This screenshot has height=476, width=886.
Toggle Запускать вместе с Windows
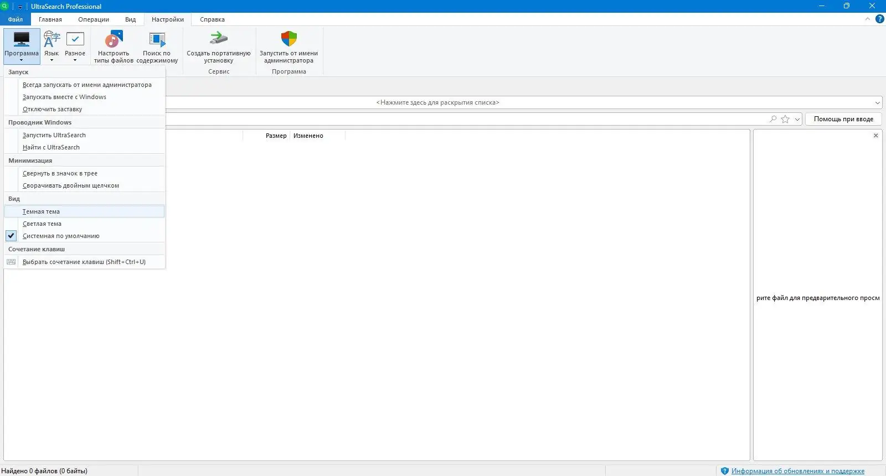[84, 97]
